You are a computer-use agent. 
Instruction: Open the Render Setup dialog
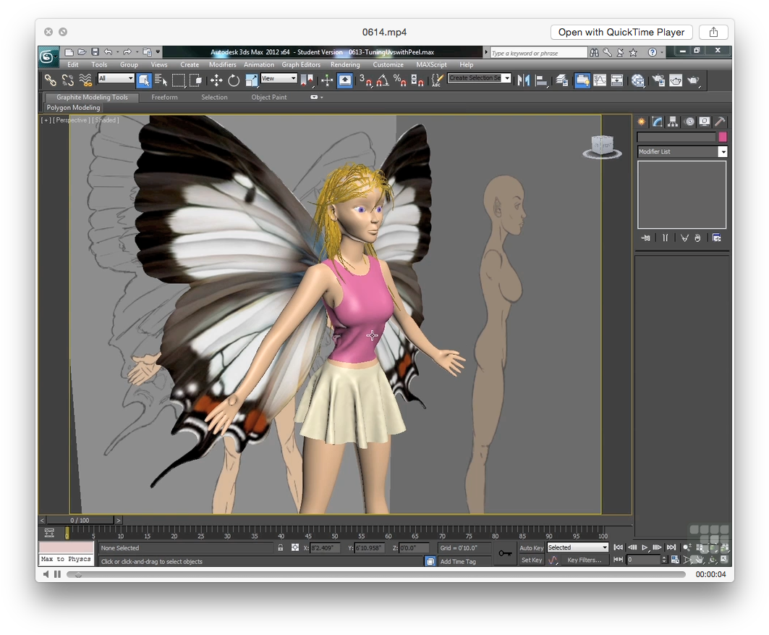pyautogui.click(x=660, y=80)
